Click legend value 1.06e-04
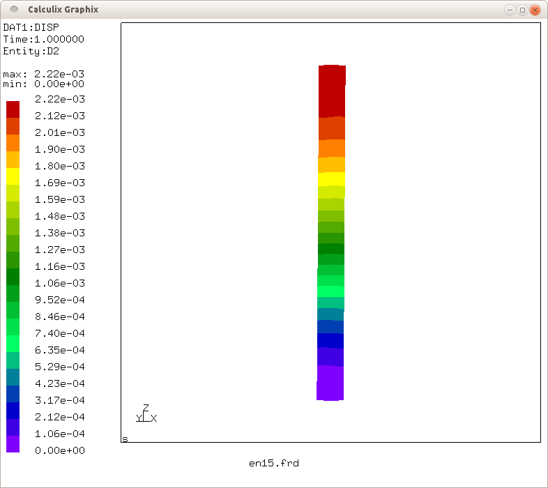 pos(60,434)
